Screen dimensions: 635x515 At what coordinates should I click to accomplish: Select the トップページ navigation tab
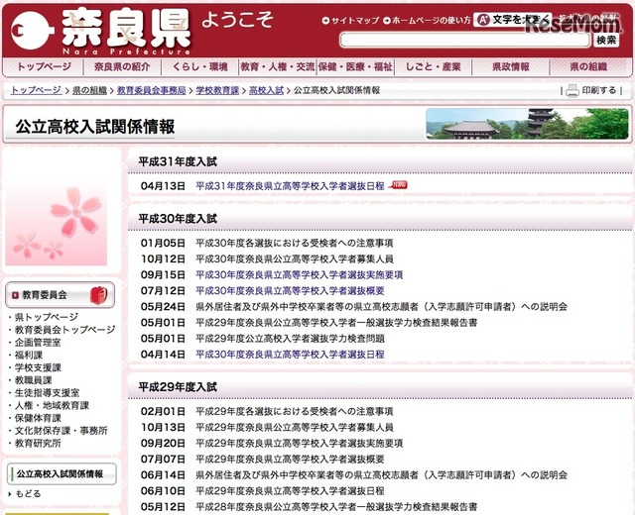coord(43,67)
